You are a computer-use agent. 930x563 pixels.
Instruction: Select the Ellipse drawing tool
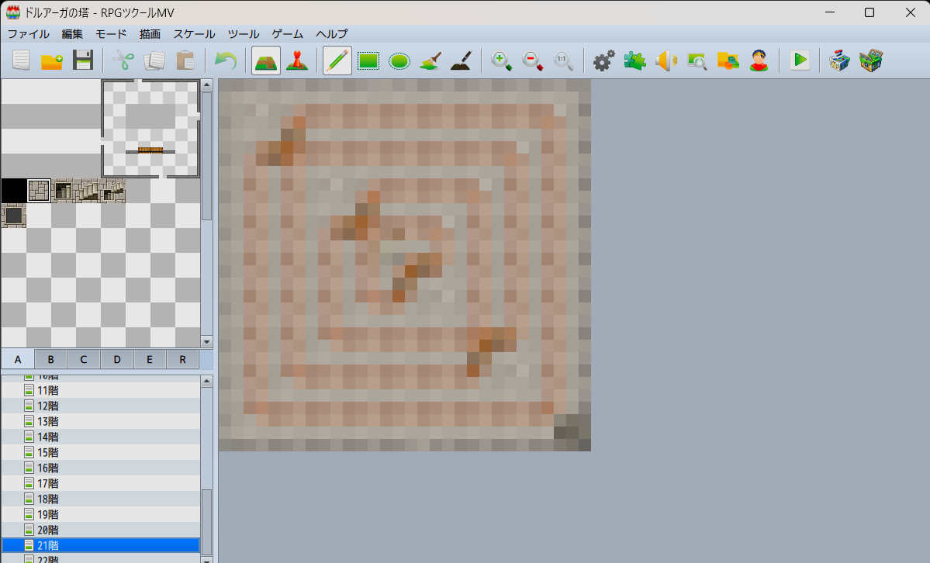click(x=399, y=60)
